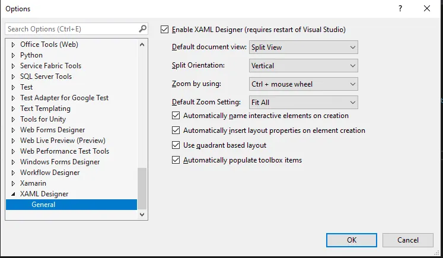Click the Search Options input field
Screen dimensions: 443x258
coord(71,28)
